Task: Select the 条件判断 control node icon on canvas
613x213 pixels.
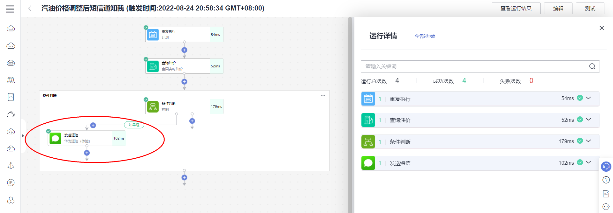Action: 153,106
